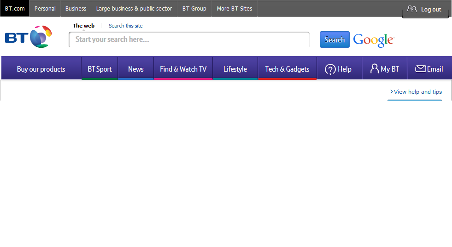The image size is (452, 247).
Task: Click the BT logo
Action: point(28,37)
